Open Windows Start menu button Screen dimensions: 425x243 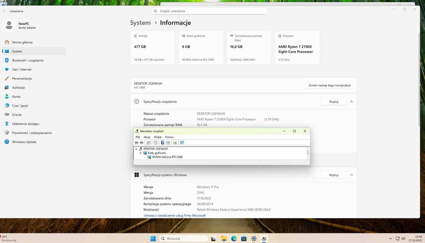point(153,238)
